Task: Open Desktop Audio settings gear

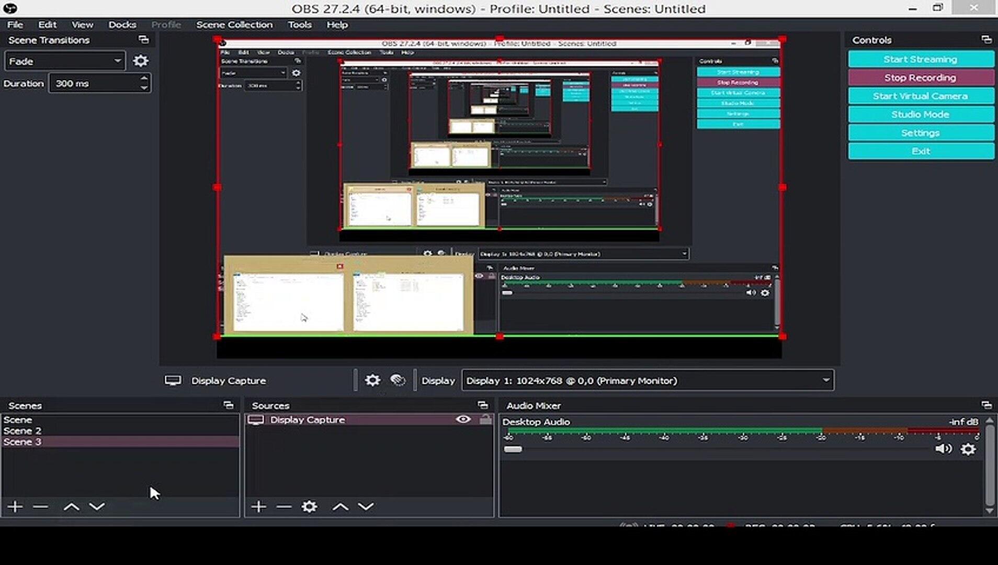Action: 968,449
